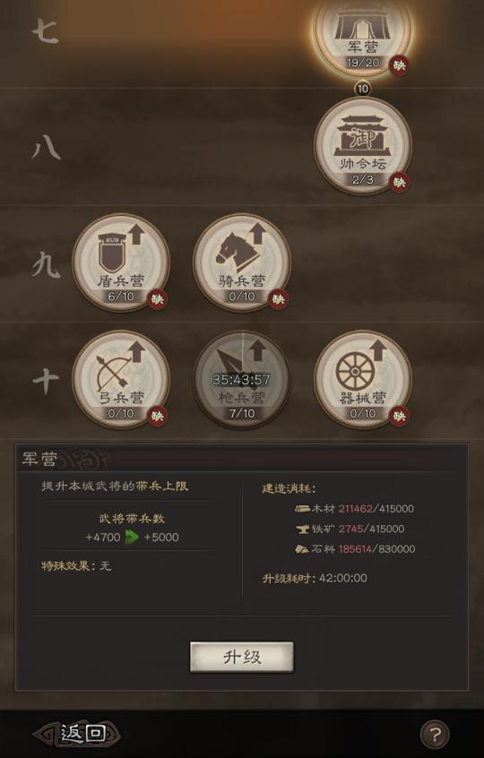Select the 骑兵营 cavalry camp icon

tap(242, 263)
